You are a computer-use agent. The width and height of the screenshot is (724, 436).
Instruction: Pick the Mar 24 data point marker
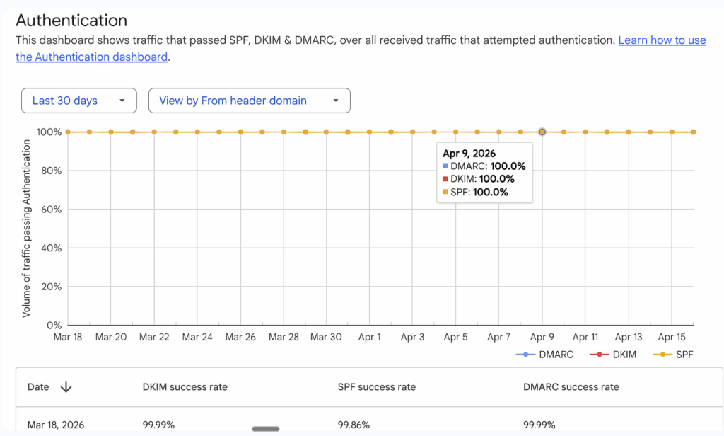coord(197,132)
